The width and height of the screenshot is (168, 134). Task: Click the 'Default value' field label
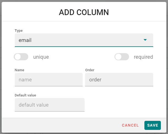pyautogui.click(x=26, y=95)
